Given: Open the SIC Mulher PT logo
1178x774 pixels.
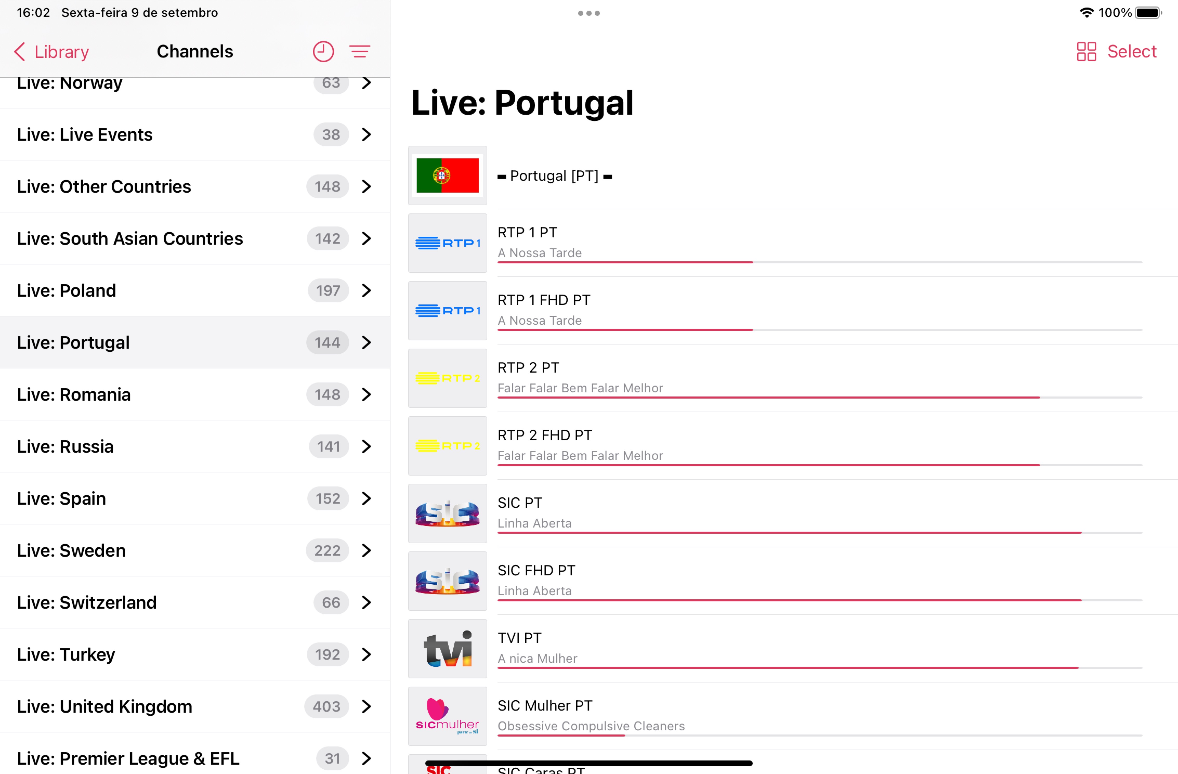Looking at the screenshot, I should (447, 716).
